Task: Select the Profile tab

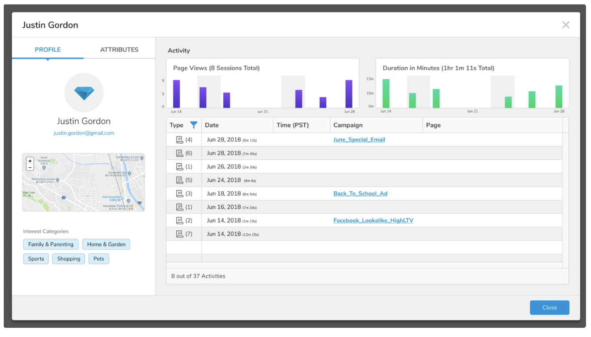Action: (x=48, y=50)
